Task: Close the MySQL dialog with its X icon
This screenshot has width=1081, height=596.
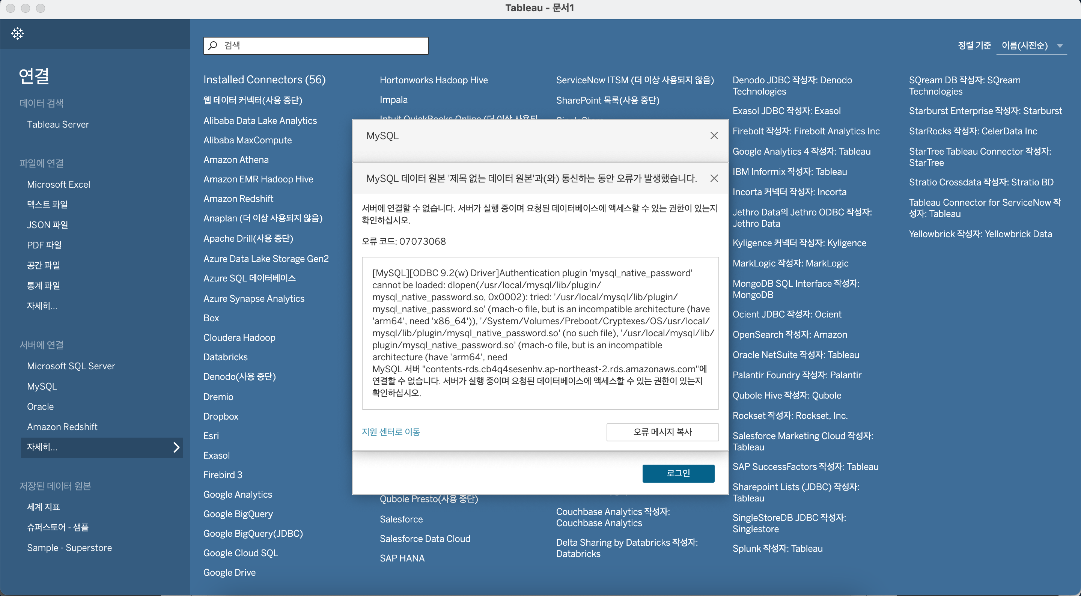Action: [714, 135]
